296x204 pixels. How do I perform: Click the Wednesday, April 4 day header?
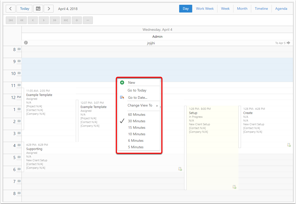[x=157, y=29]
